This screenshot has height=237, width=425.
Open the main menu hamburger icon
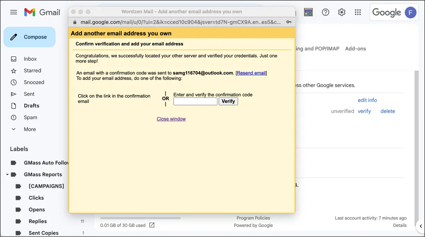pos(13,12)
